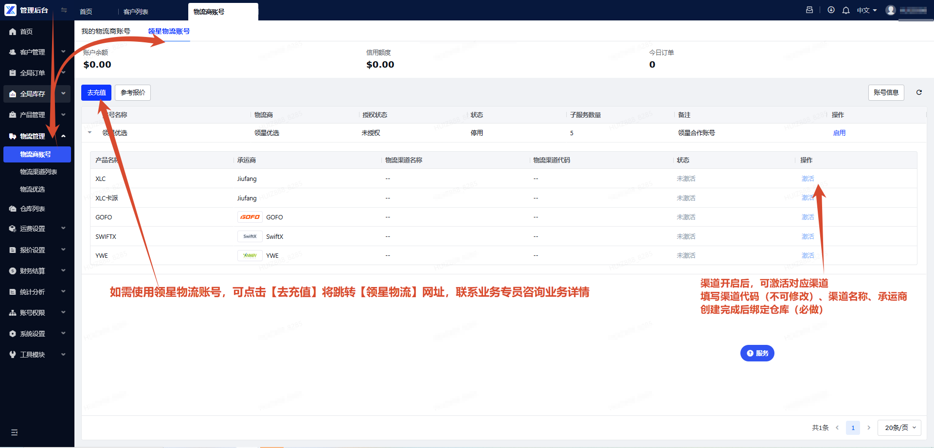Click the 客户管理 sidebar icon
This screenshot has height=448, width=934.
[13, 52]
